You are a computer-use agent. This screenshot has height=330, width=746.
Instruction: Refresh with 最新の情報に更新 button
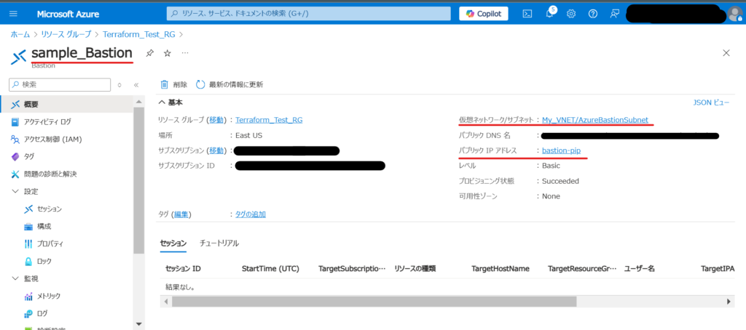pyautogui.click(x=229, y=84)
